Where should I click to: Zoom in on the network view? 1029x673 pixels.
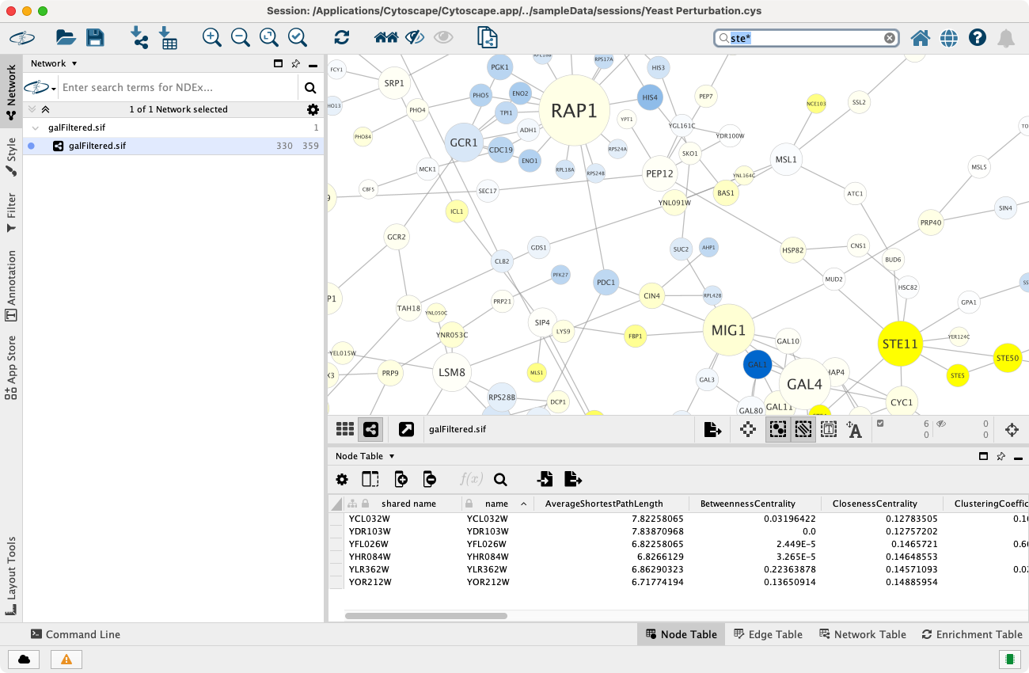[211, 37]
